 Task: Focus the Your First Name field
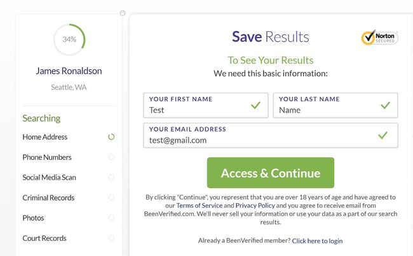pyautogui.click(x=197, y=110)
